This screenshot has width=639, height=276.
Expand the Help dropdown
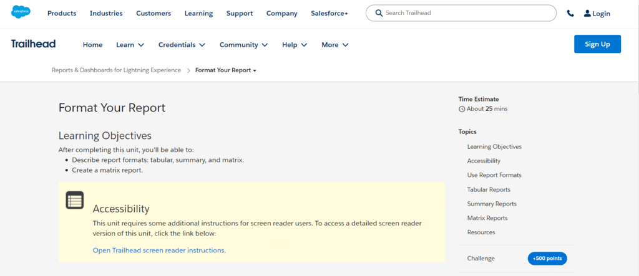point(295,45)
